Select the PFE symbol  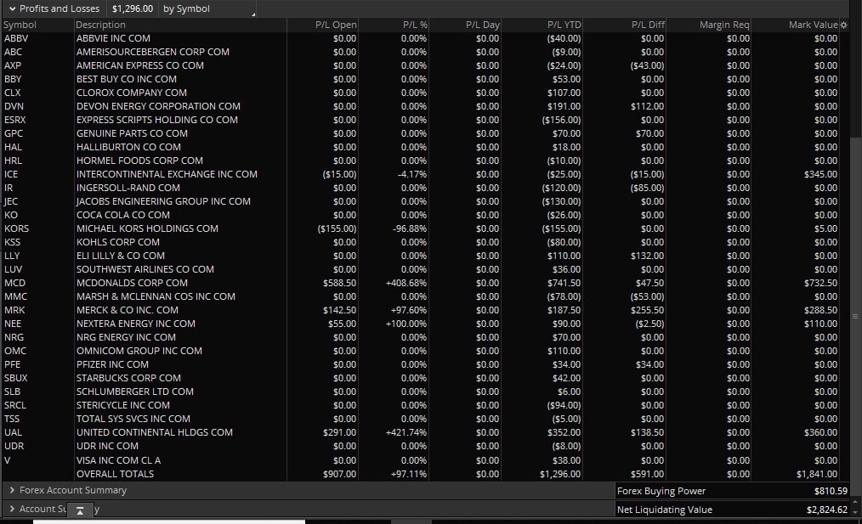click(x=12, y=364)
